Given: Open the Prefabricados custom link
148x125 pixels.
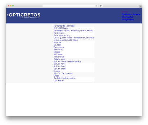Looking at the screenshot, I should click(x=65, y=78).
